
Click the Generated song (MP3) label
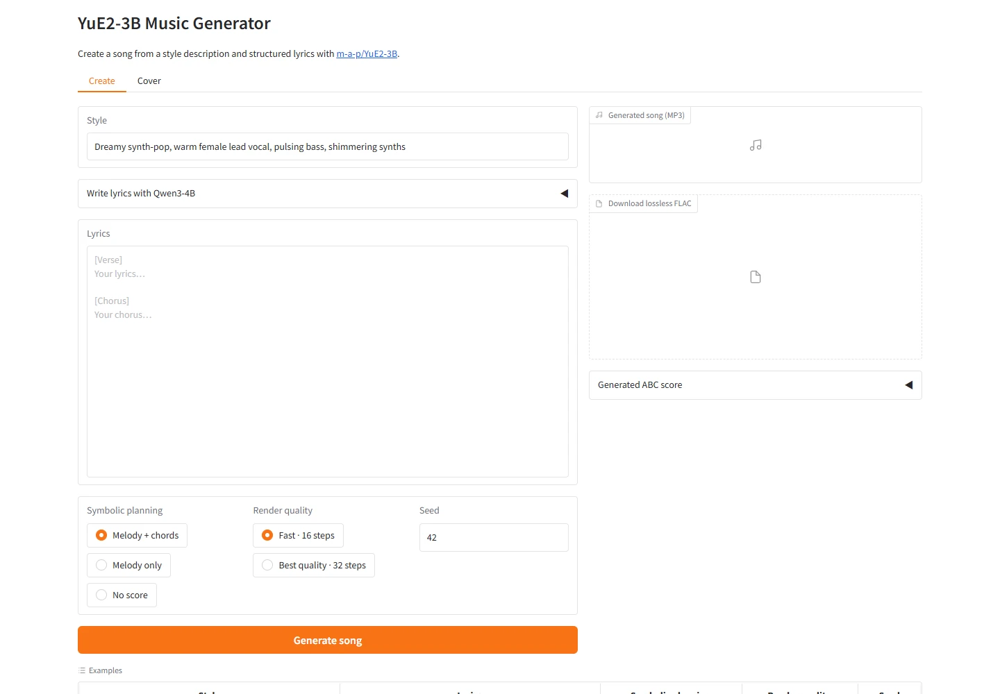[x=647, y=115]
